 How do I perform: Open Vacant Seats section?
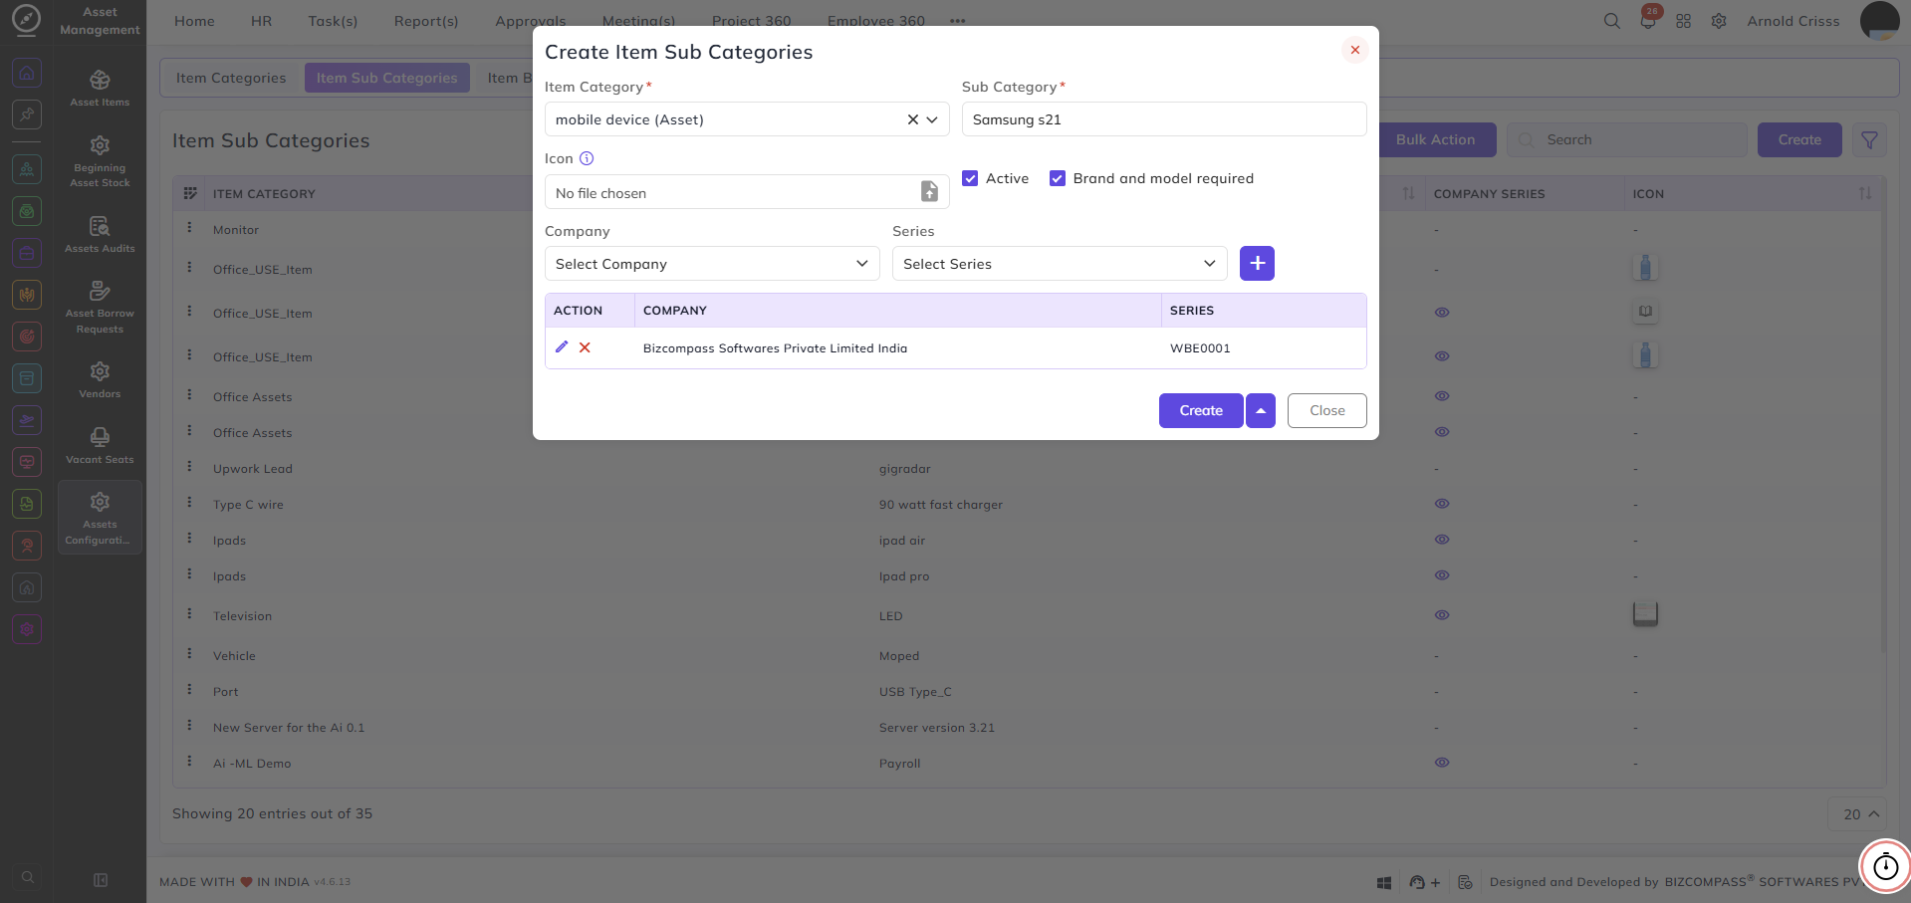pyautogui.click(x=100, y=445)
